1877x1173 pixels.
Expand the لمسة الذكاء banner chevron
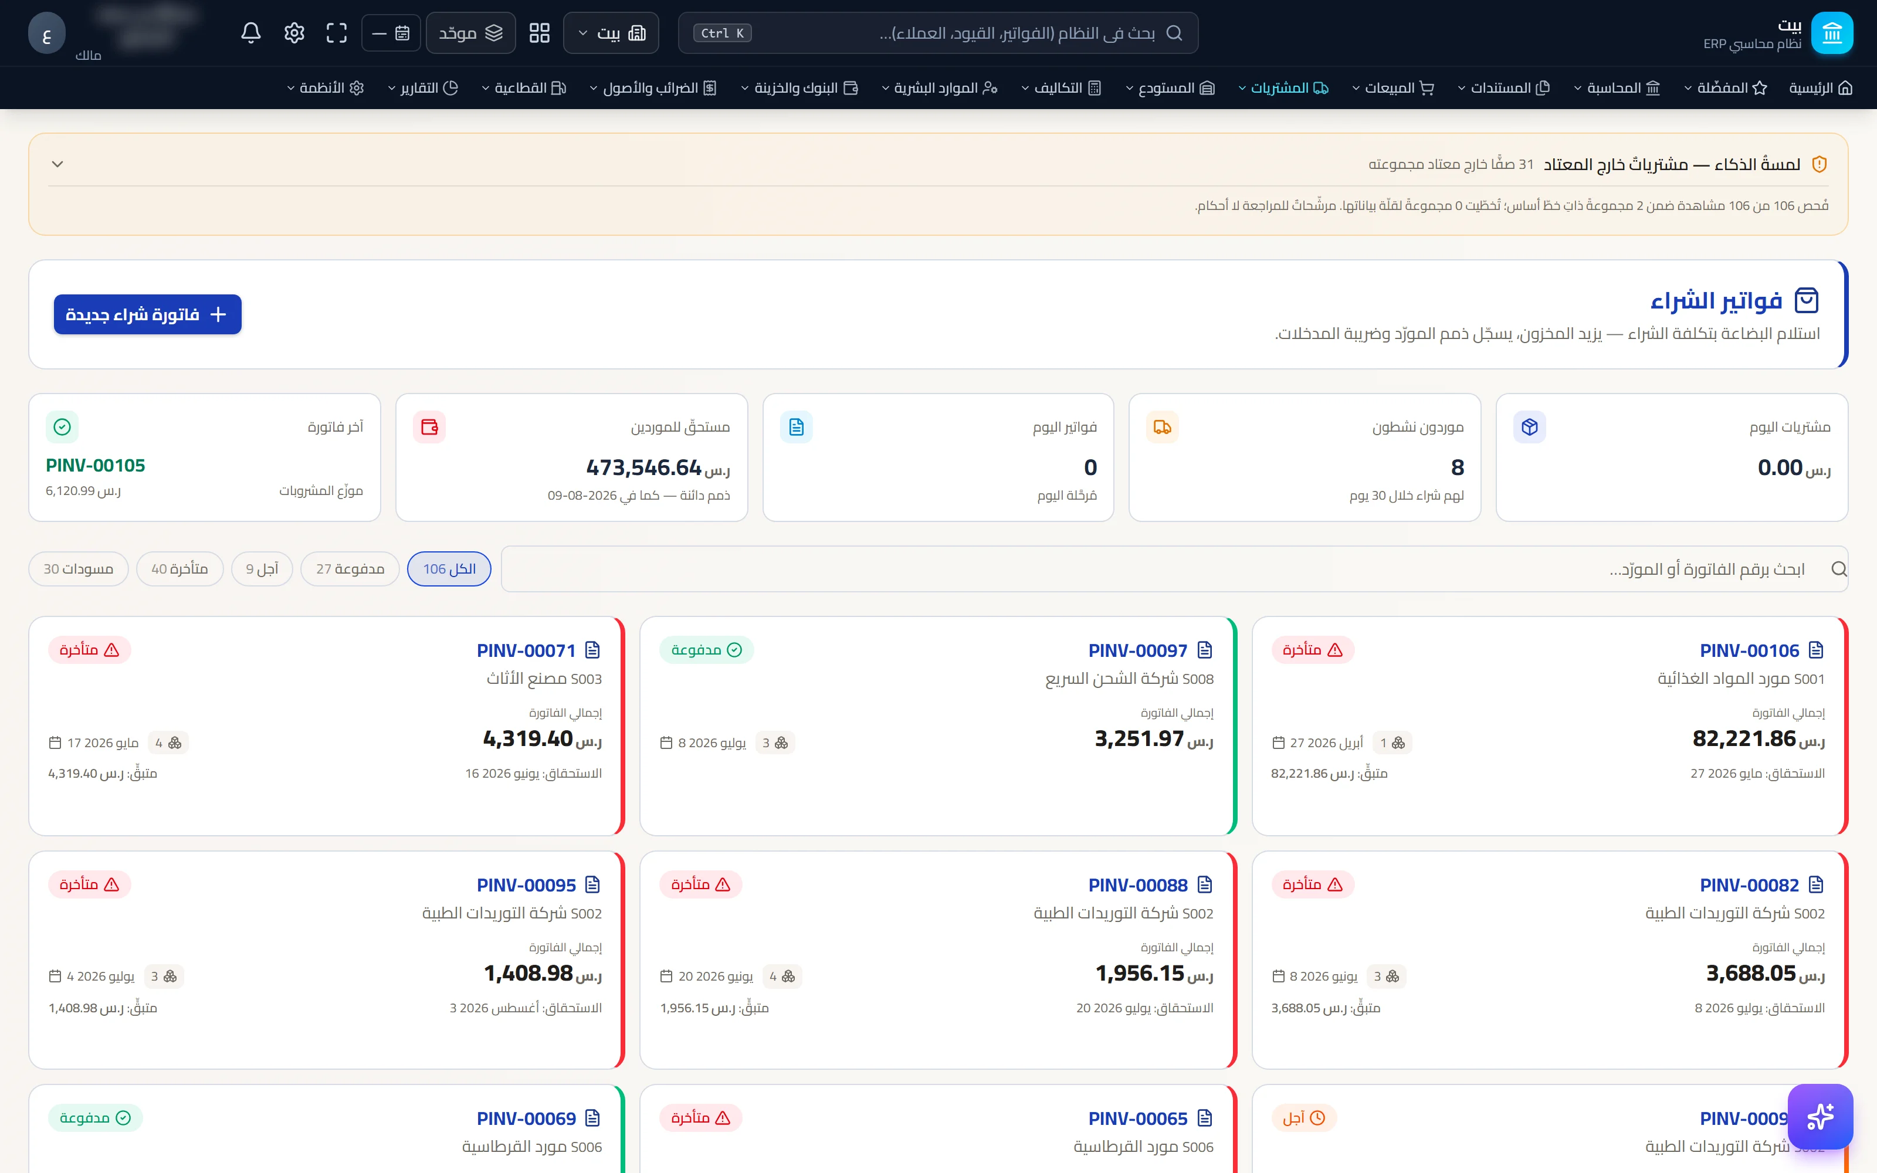[x=57, y=164]
